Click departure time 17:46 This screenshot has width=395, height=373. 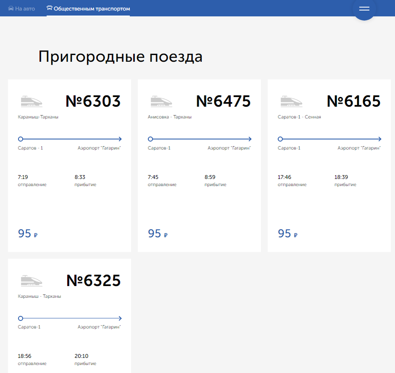point(285,177)
